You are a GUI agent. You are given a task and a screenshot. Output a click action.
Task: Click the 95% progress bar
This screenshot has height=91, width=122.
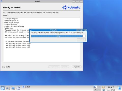point(58,36)
